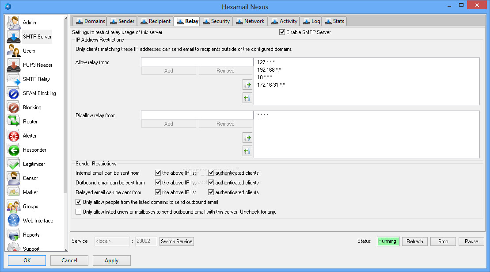This screenshot has width=490, height=272.
Task: Focus the Disallow relay from input field
Action: pos(197,115)
